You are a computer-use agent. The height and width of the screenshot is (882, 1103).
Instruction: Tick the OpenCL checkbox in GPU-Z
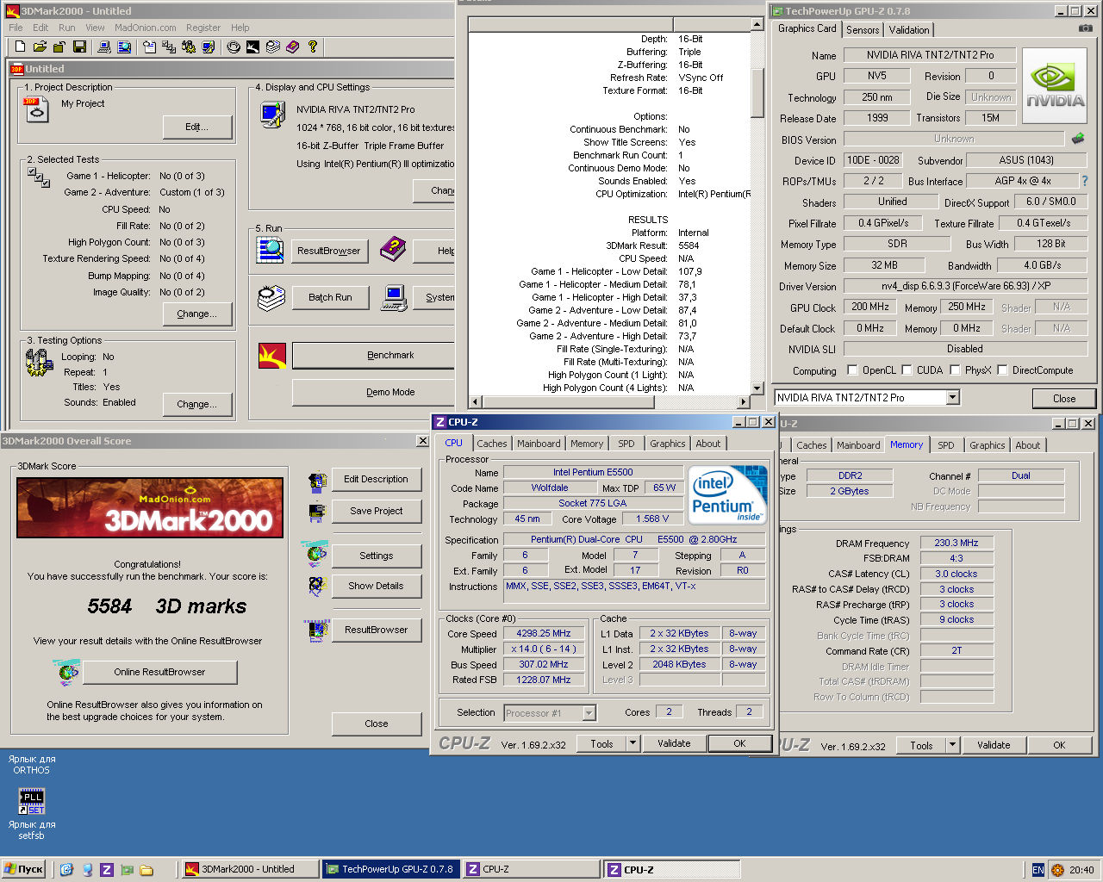pyautogui.click(x=852, y=370)
